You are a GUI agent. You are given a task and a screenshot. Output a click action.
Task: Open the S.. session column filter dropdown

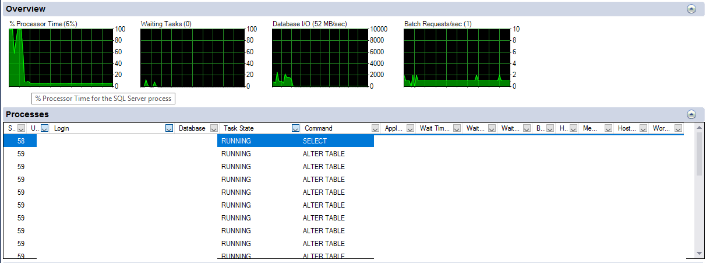[22, 128]
